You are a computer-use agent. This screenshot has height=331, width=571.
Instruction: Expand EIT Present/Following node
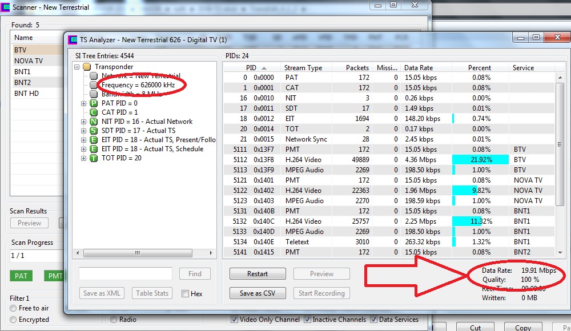click(x=83, y=140)
